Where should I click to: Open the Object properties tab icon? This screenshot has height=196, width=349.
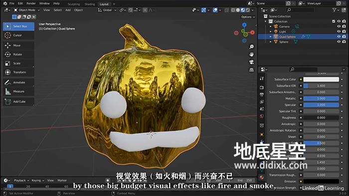pos(262,134)
